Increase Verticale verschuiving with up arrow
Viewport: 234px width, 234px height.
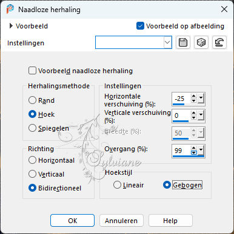click(x=194, y=113)
